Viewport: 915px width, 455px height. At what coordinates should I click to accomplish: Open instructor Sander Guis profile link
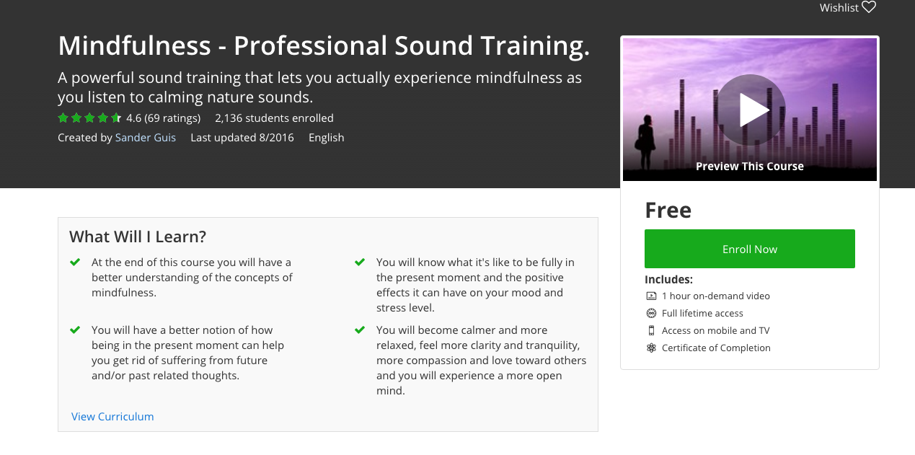click(x=145, y=138)
